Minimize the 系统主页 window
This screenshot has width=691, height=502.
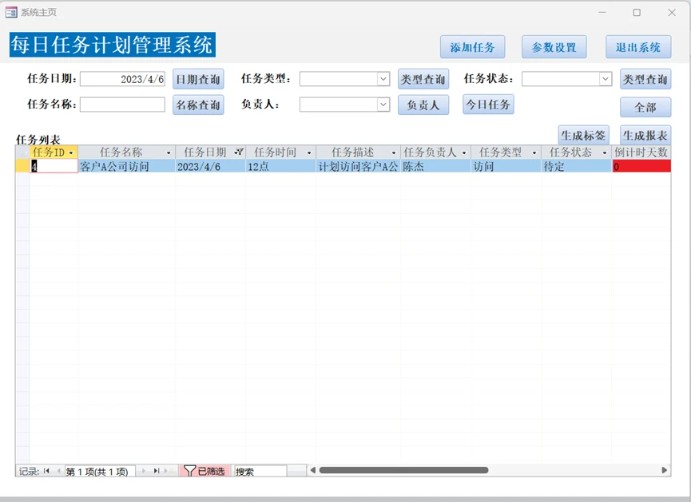coord(602,12)
